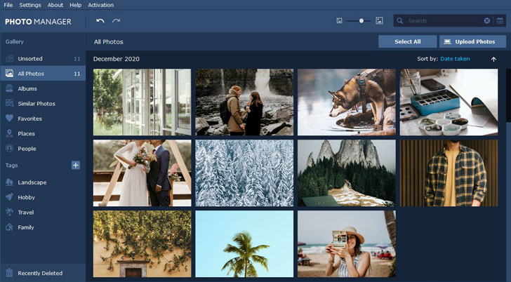Click the December 2020 group heading
Screen dimensions: 511x282
pyautogui.click(x=117, y=59)
